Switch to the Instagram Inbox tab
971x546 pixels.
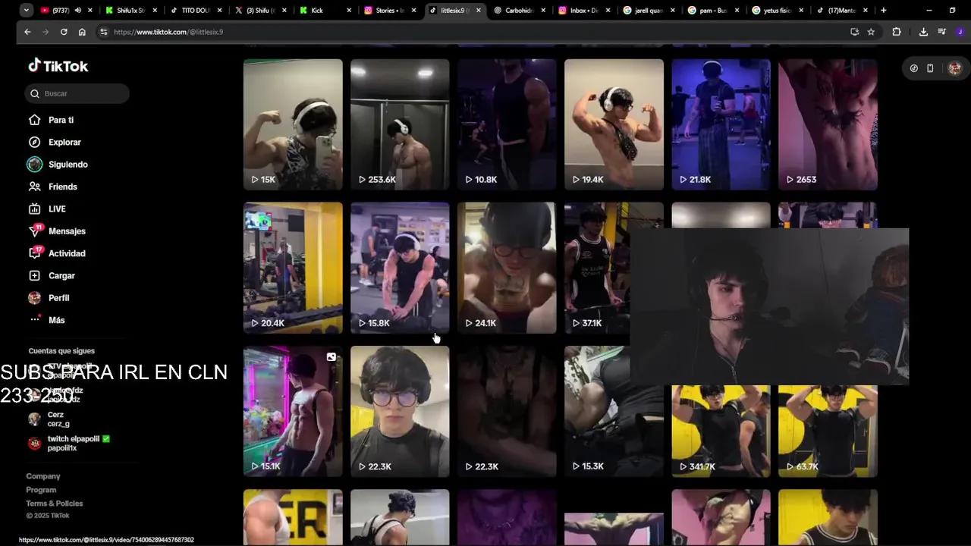click(x=584, y=10)
